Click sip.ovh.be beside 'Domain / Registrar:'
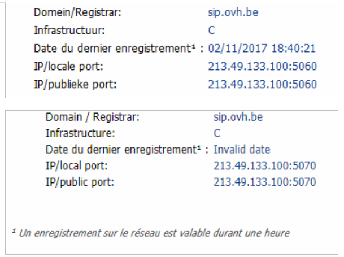344x257 pixels. pyautogui.click(x=239, y=117)
